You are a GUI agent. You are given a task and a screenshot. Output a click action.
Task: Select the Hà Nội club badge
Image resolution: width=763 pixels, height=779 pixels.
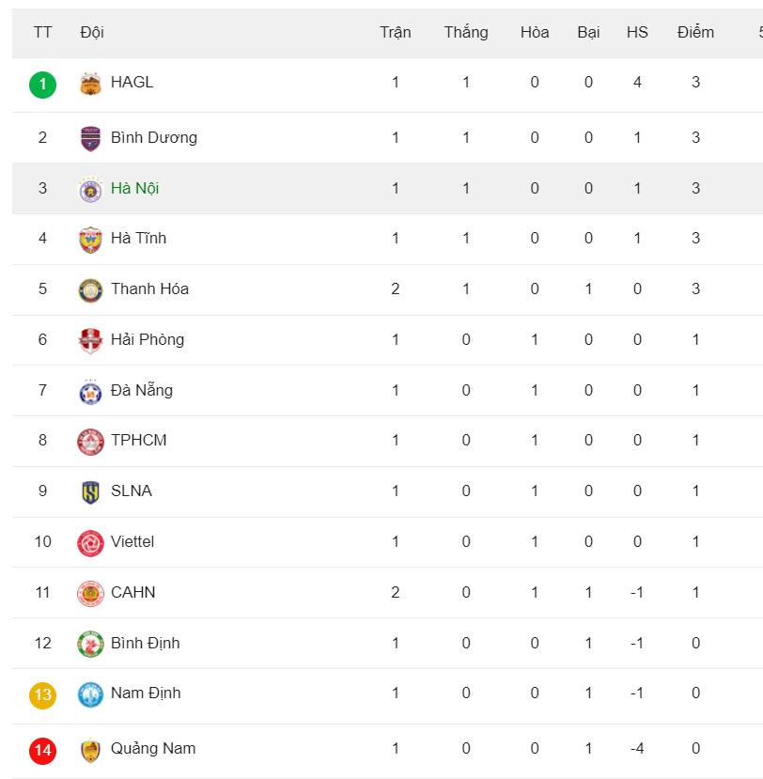pos(90,189)
